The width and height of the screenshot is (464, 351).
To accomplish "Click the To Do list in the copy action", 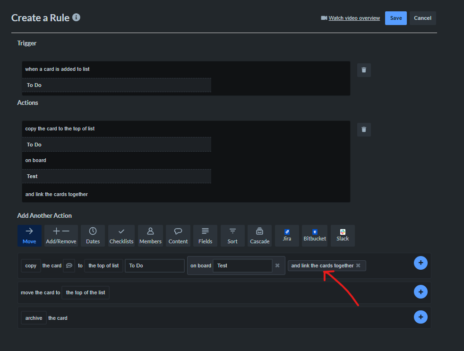I will (117, 145).
